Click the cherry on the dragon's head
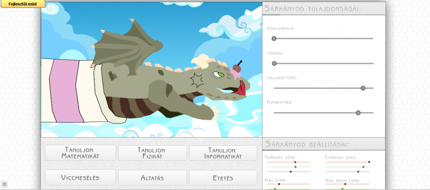Image resolution: width=430 pixels, height=190 pixels. (236, 67)
